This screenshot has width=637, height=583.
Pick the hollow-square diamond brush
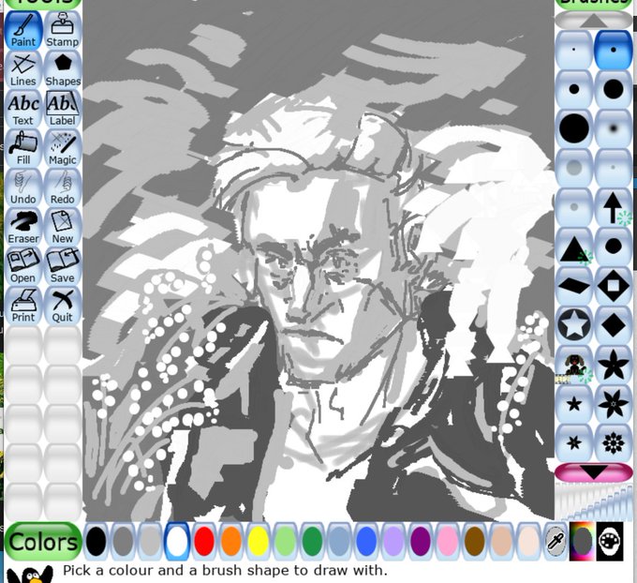[613, 286]
